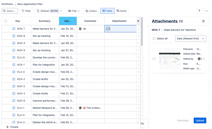Click the video attachment icon in M24-7 row
Viewport: 212px width, 129px height.
108,29
